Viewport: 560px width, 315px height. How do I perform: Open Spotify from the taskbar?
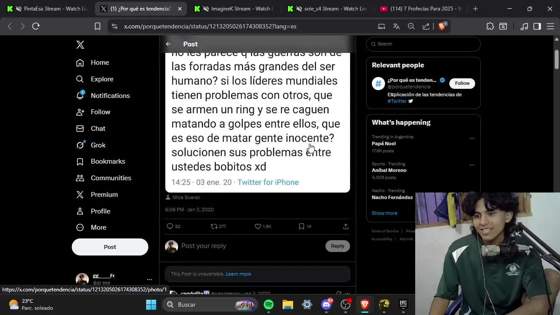point(269,304)
